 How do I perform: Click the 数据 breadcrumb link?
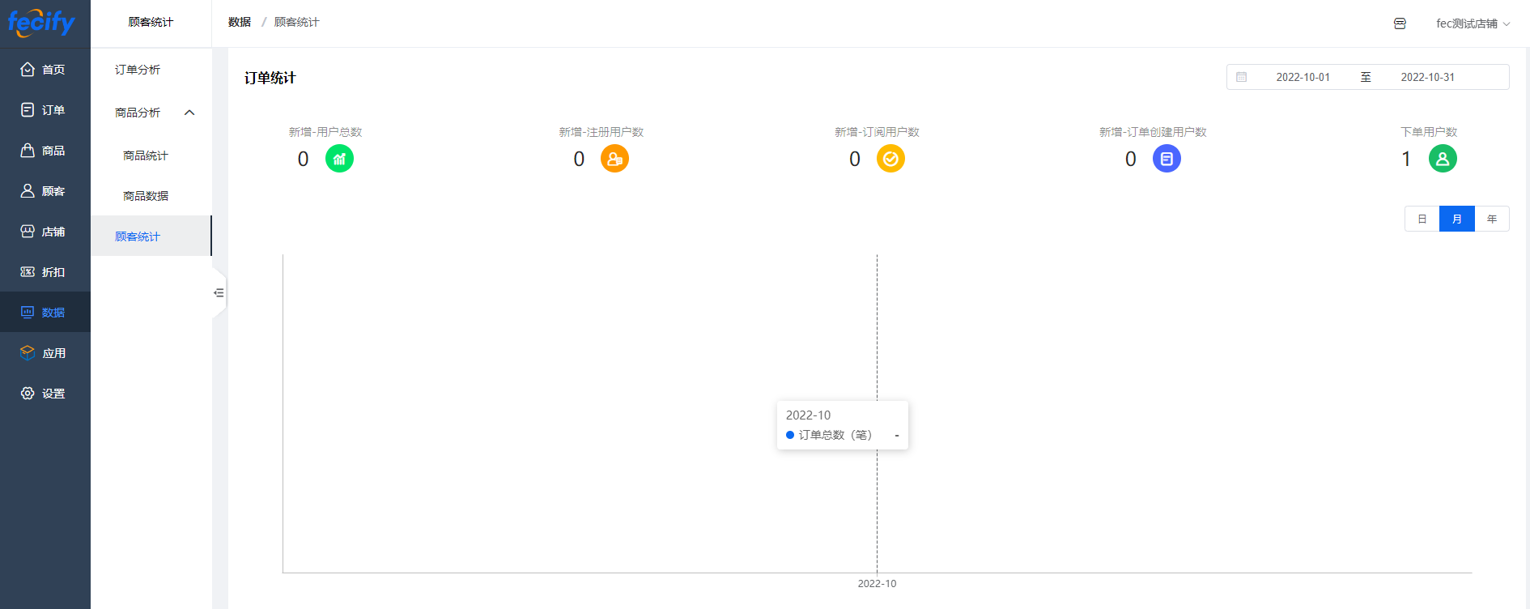[239, 22]
